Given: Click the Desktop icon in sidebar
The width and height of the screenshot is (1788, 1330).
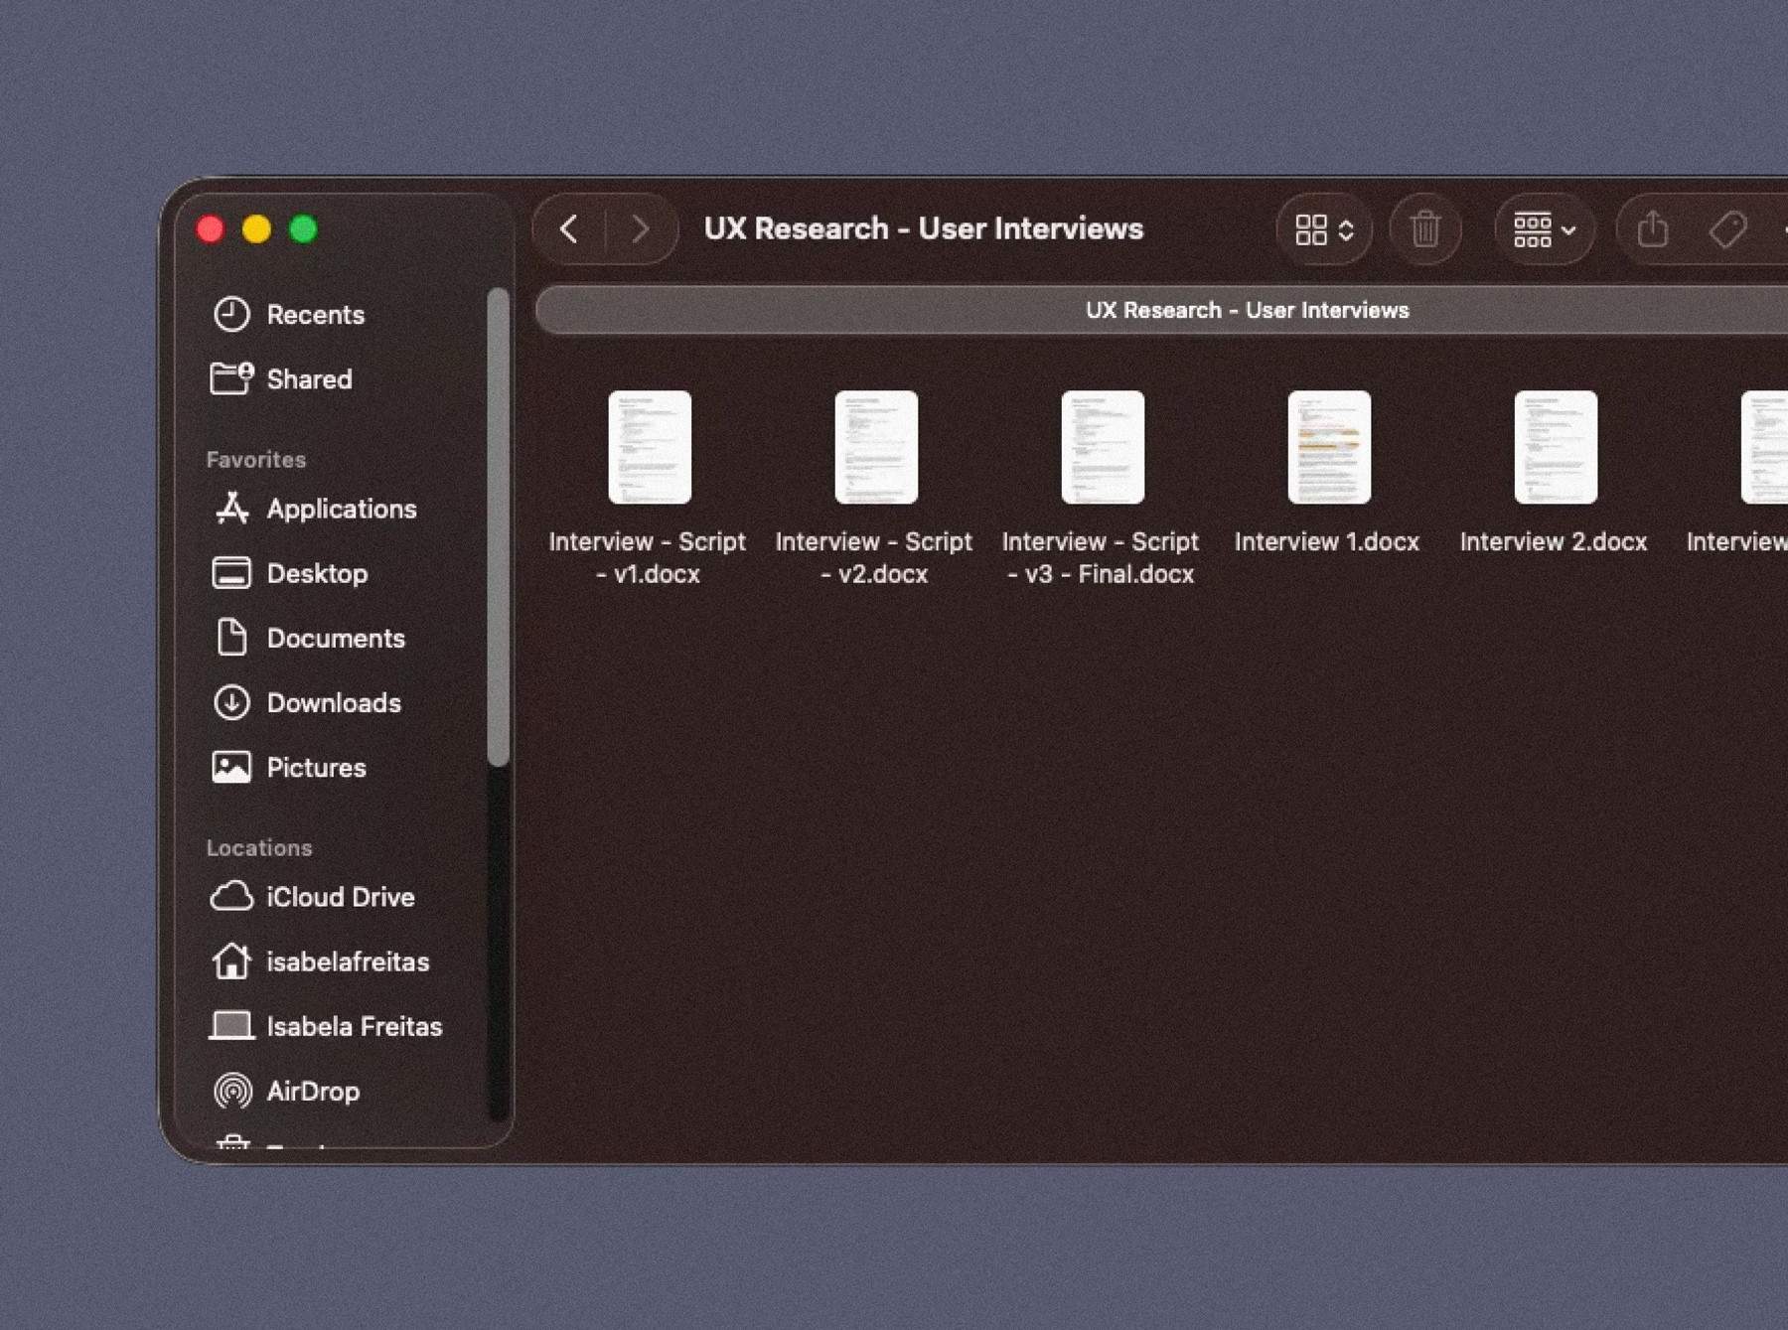Looking at the screenshot, I should pos(231,573).
